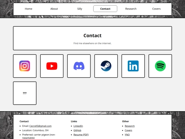This screenshot has height=139, width=185.
Task: Open Covers in the top navigation
Action: coord(156,9)
